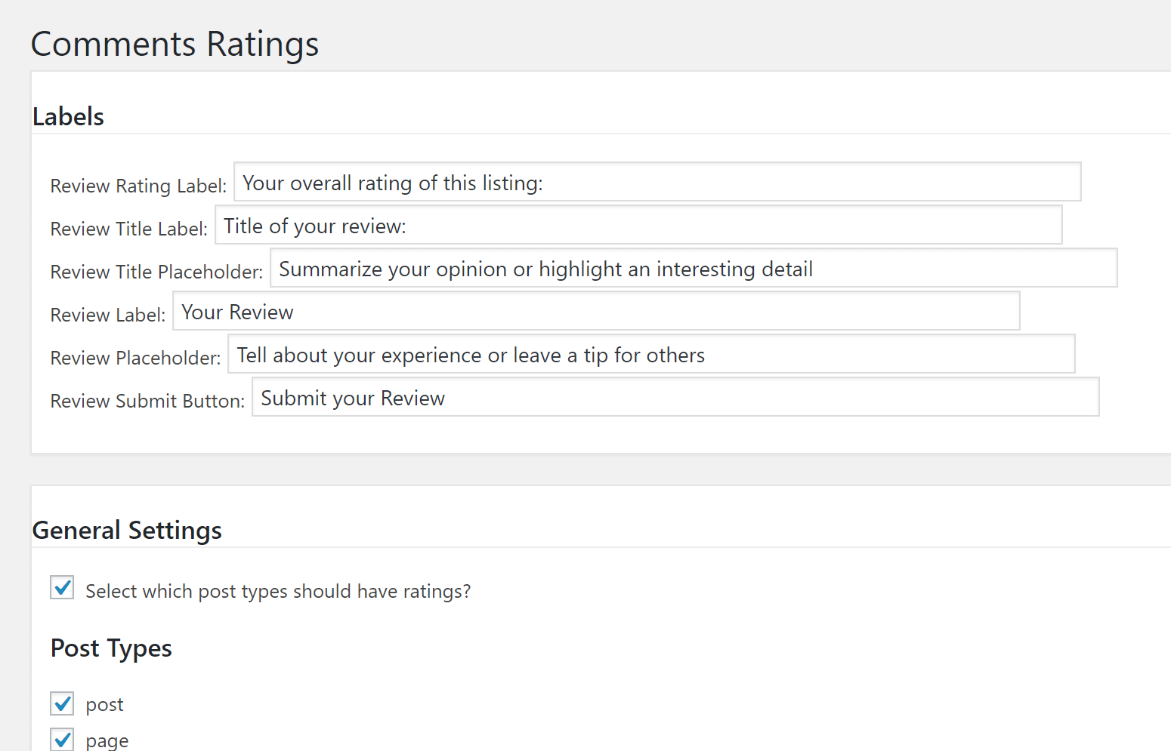Click 'Summarize your opinion or highlight an interesting detail'
This screenshot has height=751, width=1171.
(546, 268)
